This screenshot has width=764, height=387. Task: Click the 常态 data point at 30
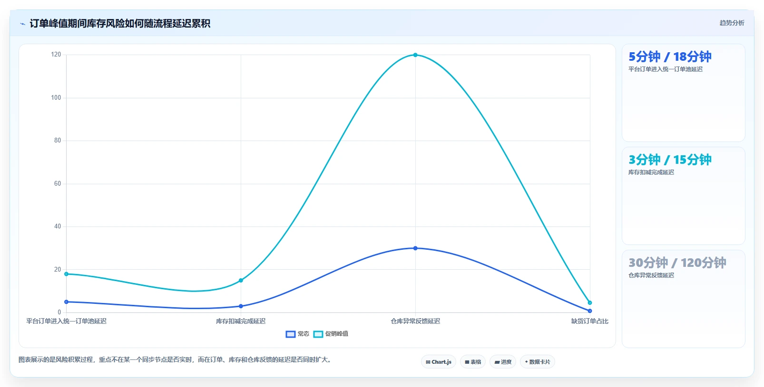point(415,248)
